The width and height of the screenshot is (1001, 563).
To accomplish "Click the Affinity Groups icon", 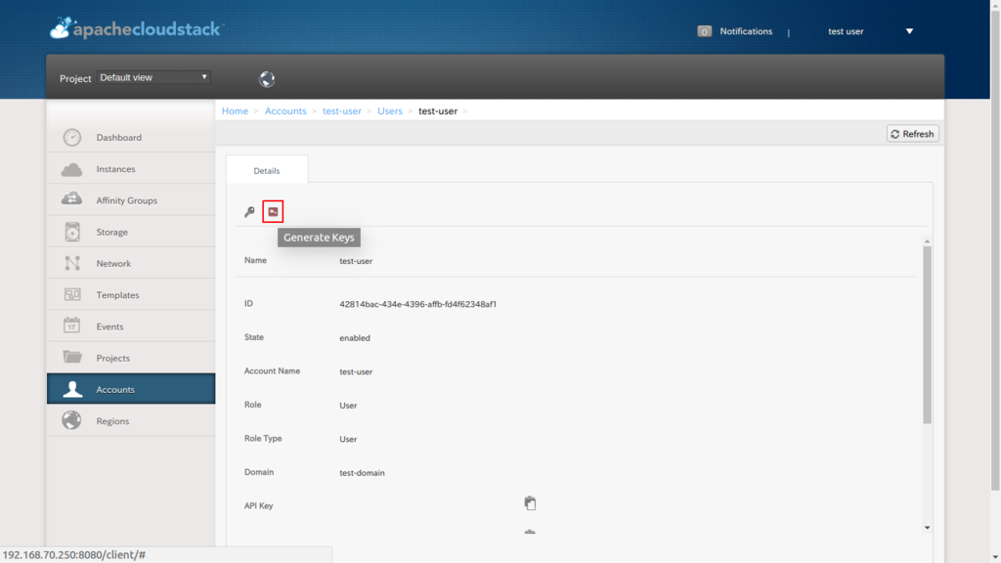I will [72, 199].
